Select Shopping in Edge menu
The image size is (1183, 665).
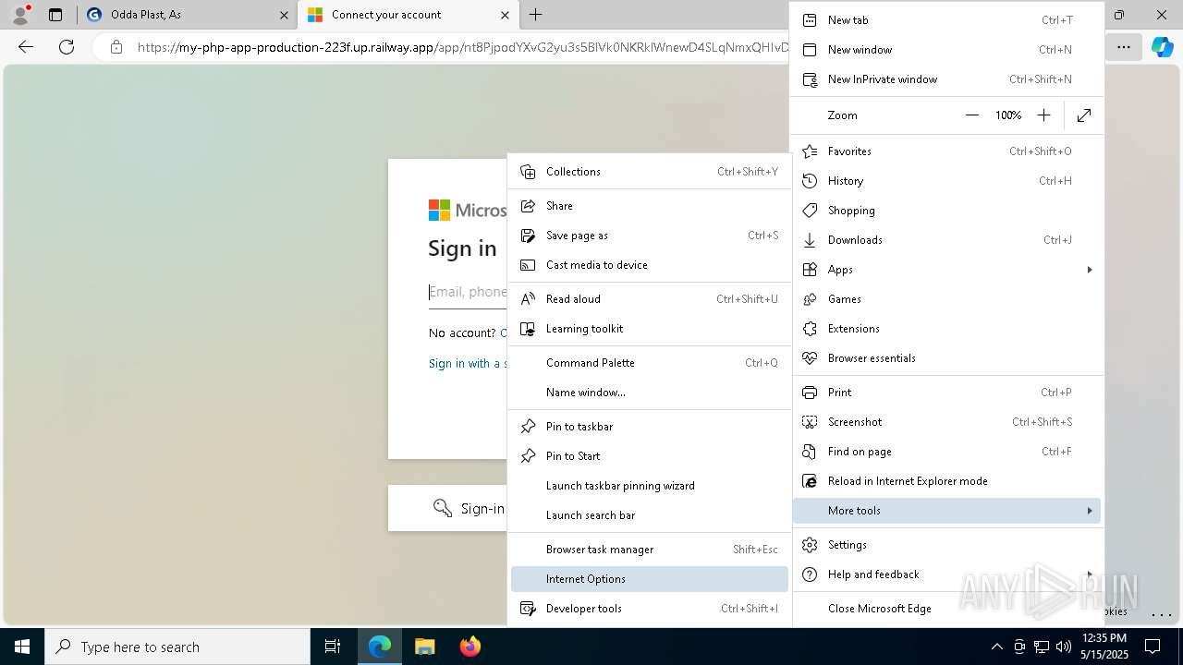[x=947, y=210]
